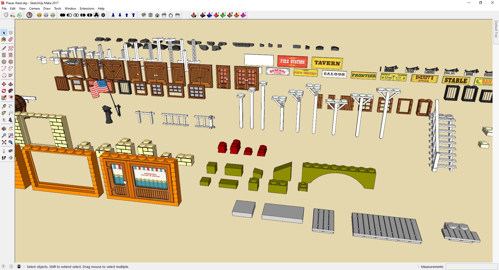Switch to the Front view house icon
499x270 pixels.
pyautogui.click(x=157, y=15)
